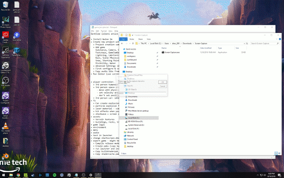The image size is (284, 178).
Task: Launch Adobe Creative Cloud from desktop
Action: tap(5, 37)
